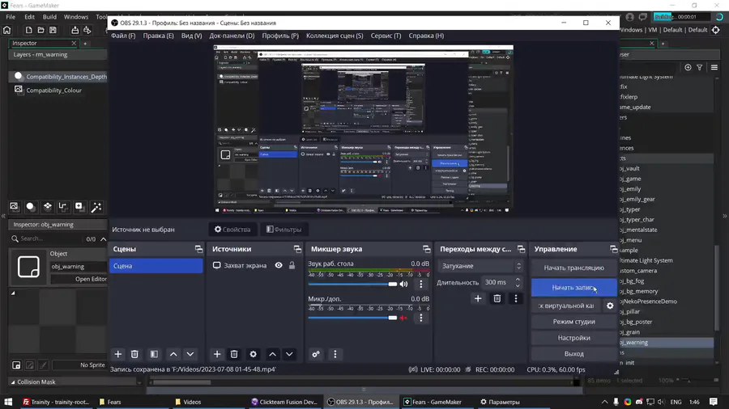The width and height of the screenshot is (729, 409).
Task: Open options menu for Микр./доп. channel
Action: click(x=421, y=318)
